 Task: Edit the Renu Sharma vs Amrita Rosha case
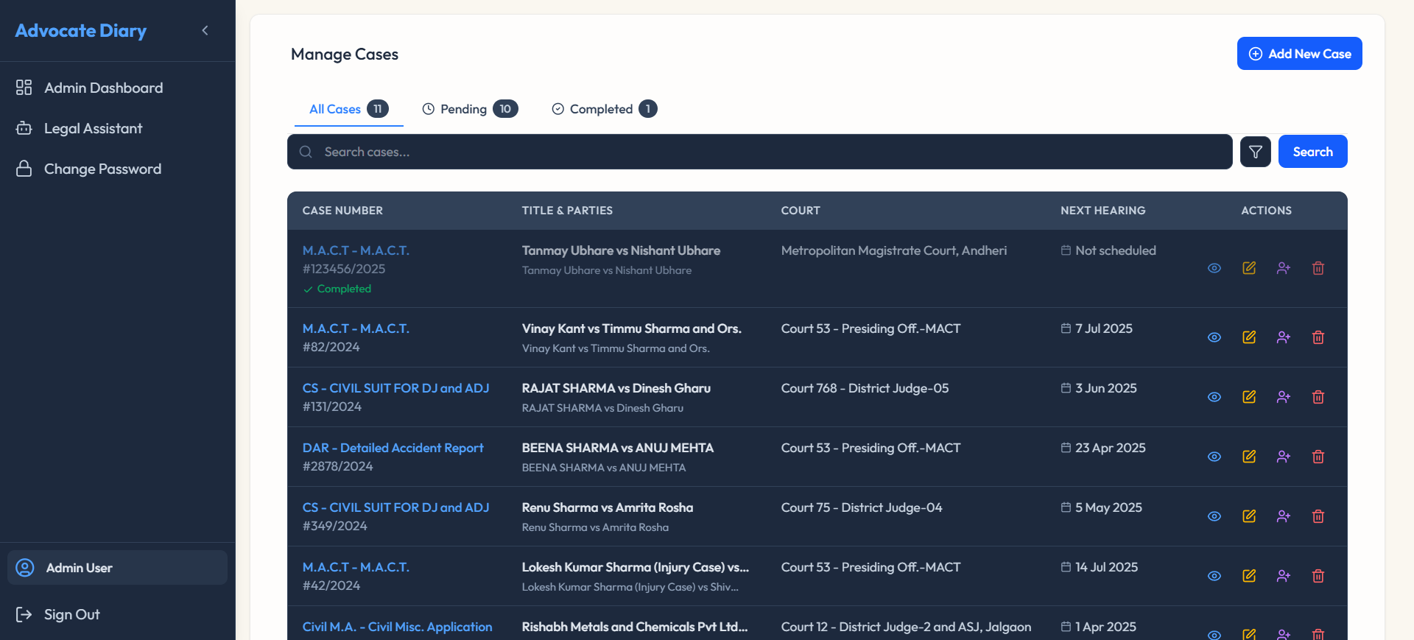1249,516
